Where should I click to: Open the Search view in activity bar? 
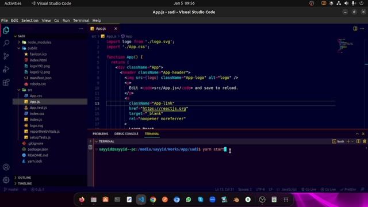pyautogui.click(x=6, y=43)
